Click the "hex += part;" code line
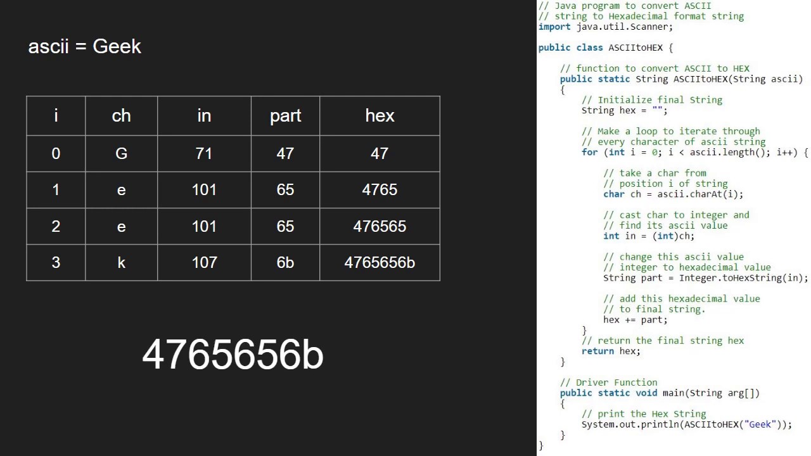 [635, 320]
